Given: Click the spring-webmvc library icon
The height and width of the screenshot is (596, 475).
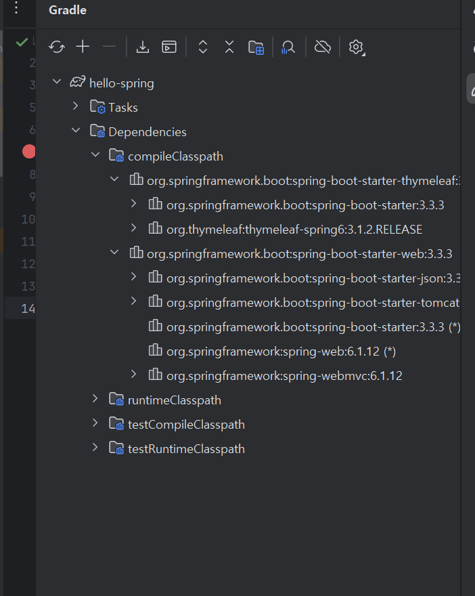Looking at the screenshot, I should tap(156, 375).
